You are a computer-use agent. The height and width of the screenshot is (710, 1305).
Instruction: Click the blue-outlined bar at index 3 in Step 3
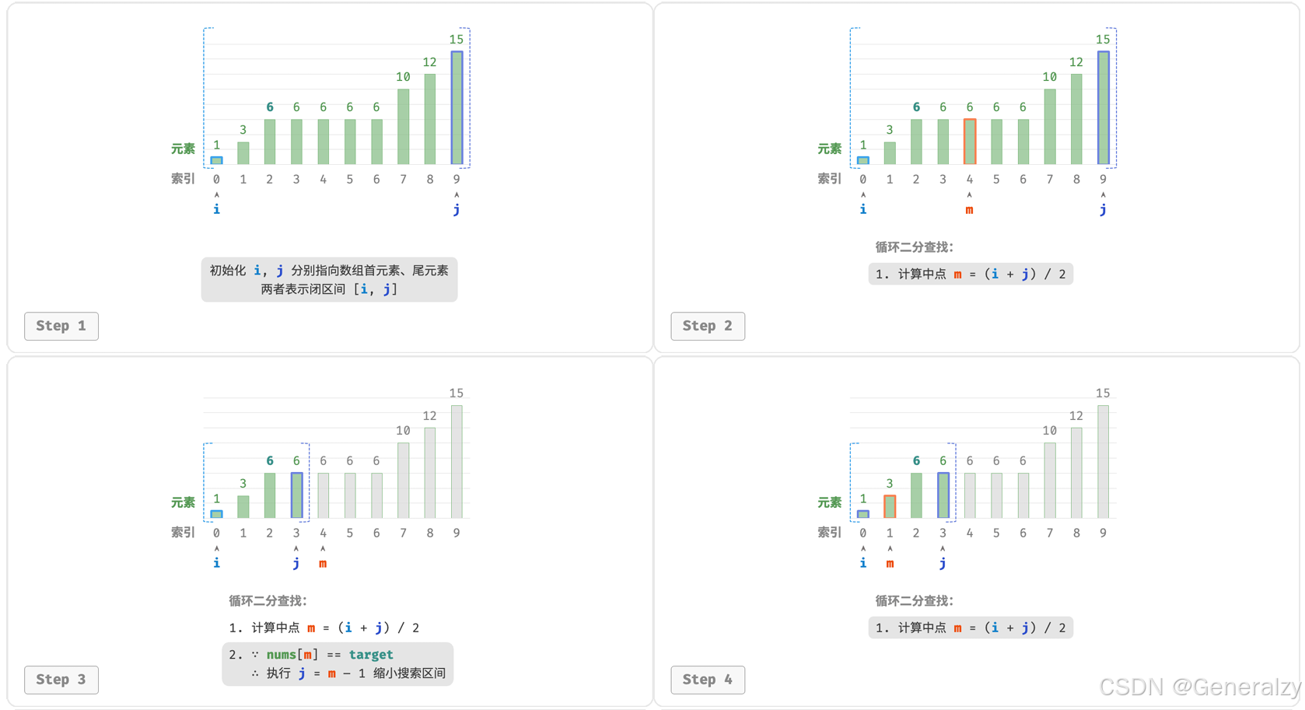(296, 495)
